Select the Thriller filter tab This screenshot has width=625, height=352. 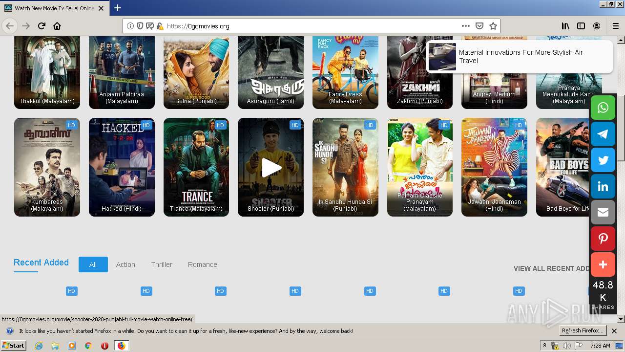click(162, 264)
